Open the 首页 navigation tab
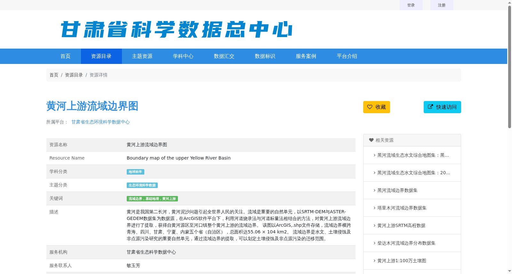This screenshot has width=512, height=274. click(66, 56)
